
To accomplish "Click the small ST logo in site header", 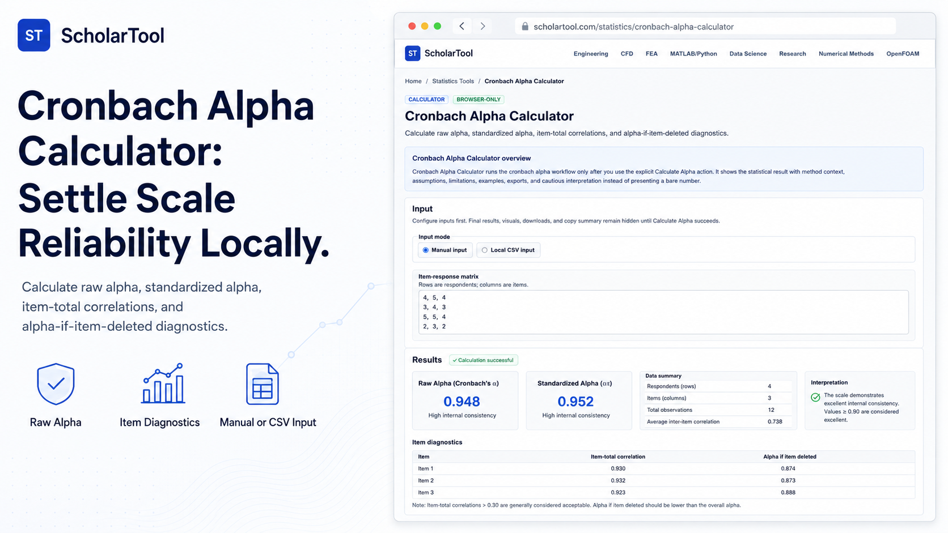I will coord(413,53).
